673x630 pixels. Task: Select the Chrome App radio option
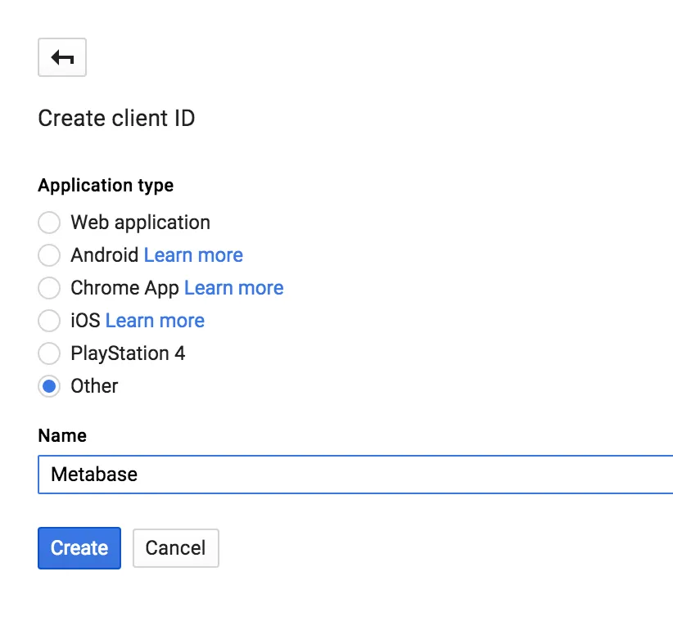[x=49, y=288]
